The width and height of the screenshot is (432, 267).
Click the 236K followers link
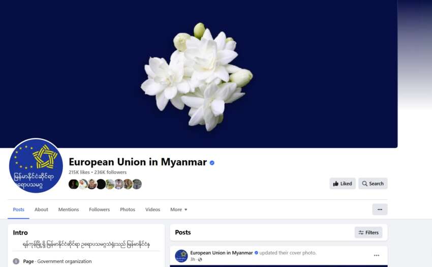pos(110,172)
